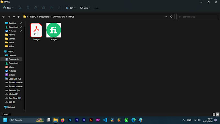Switch to large thumbnails view layout

218,114
